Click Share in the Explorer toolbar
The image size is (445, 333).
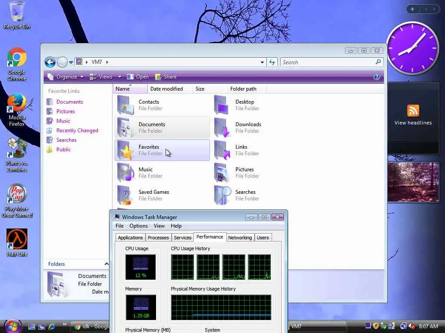pos(166,77)
